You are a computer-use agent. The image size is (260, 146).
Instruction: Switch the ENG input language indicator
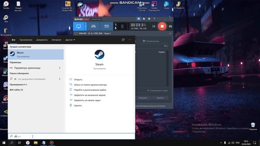pyautogui.click(x=238, y=143)
